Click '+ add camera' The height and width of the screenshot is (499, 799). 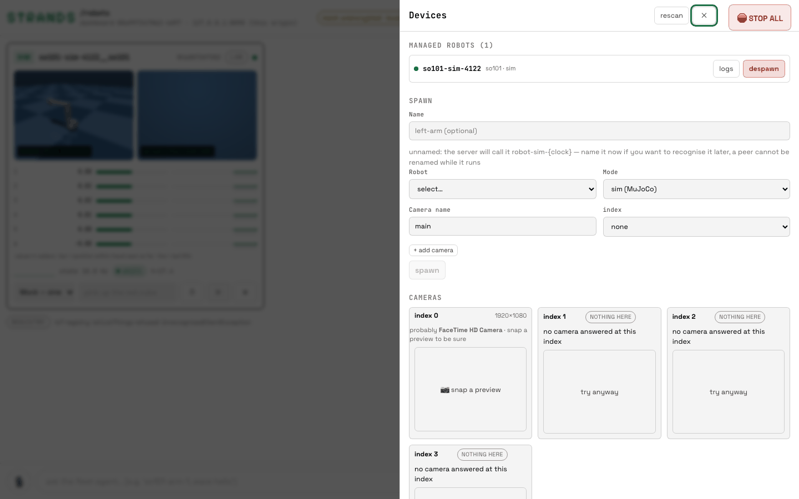pyautogui.click(x=433, y=250)
